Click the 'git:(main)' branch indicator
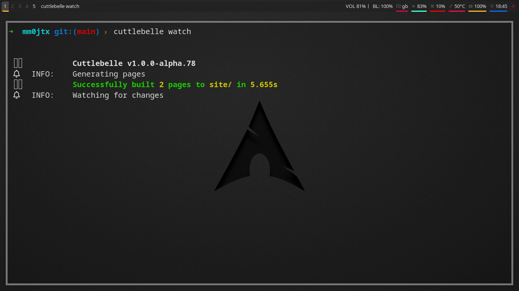Image resolution: width=519 pixels, height=291 pixels. tap(77, 32)
